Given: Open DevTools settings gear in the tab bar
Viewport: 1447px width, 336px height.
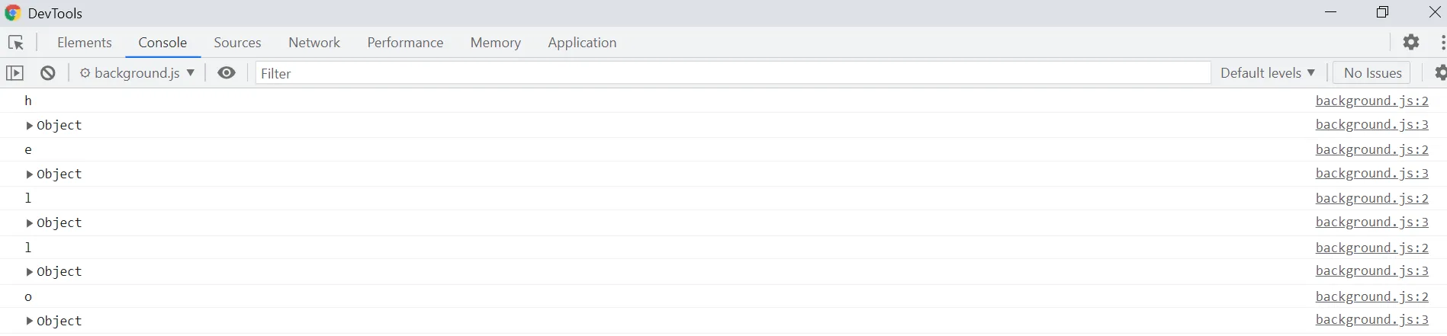Looking at the screenshot, I should pos(1411,43).
